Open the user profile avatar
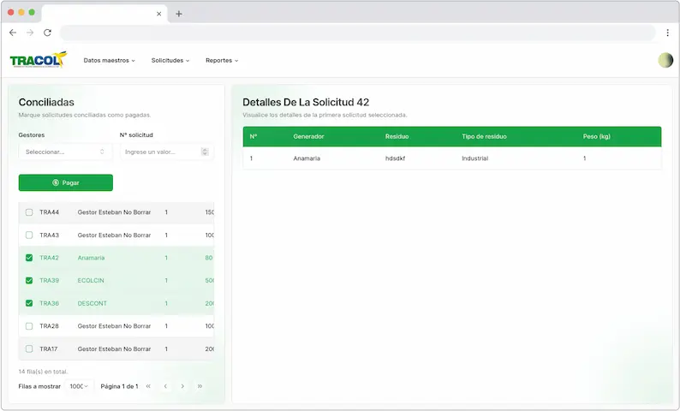This screenshot has width=680, height=411. pos(665,60)
